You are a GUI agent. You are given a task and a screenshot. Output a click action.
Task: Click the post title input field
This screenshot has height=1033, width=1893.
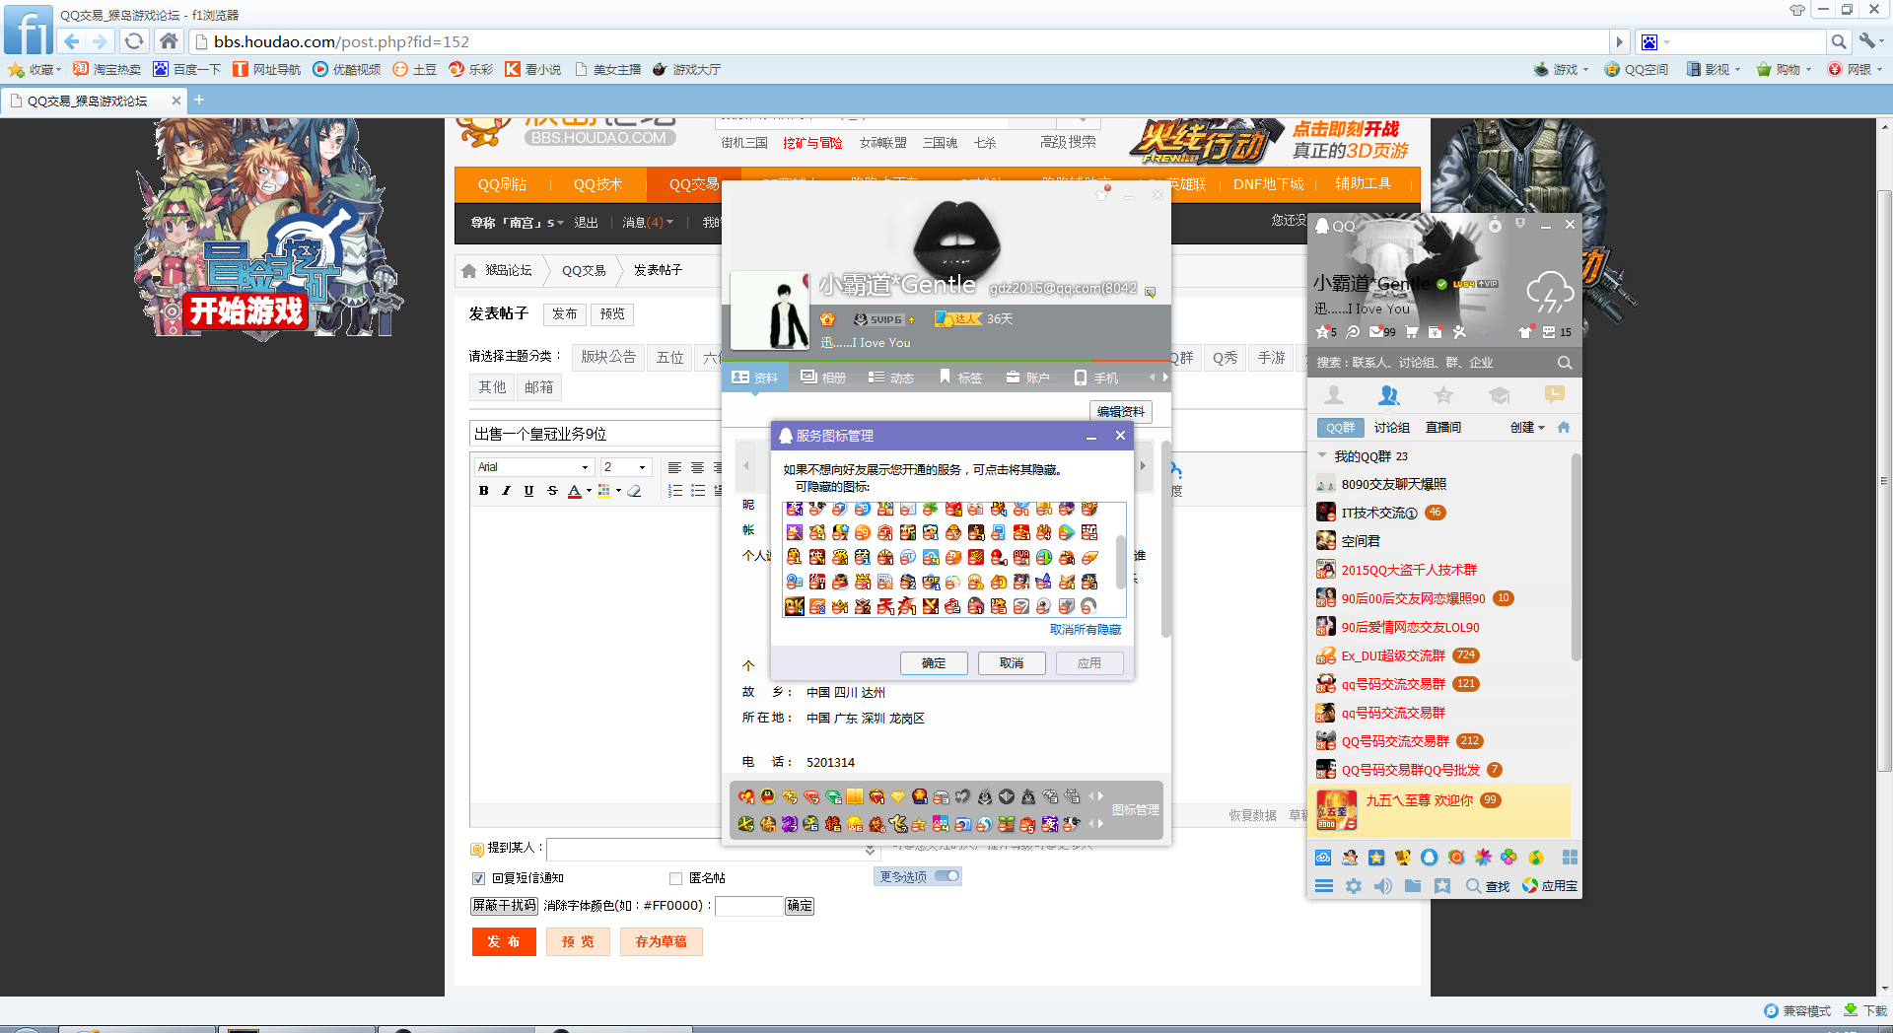click(x=597, y=434)
